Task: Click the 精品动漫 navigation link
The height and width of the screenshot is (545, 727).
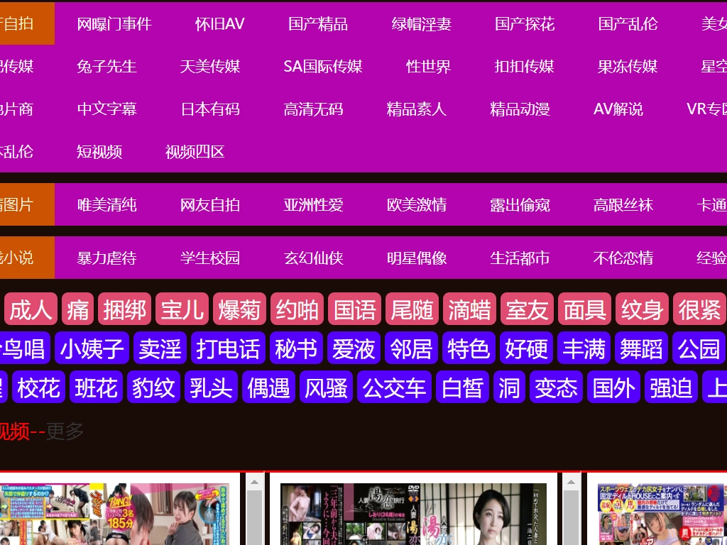Action: point(520,109)
